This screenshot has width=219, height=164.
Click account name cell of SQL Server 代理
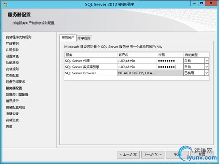[x=137, y=61]
